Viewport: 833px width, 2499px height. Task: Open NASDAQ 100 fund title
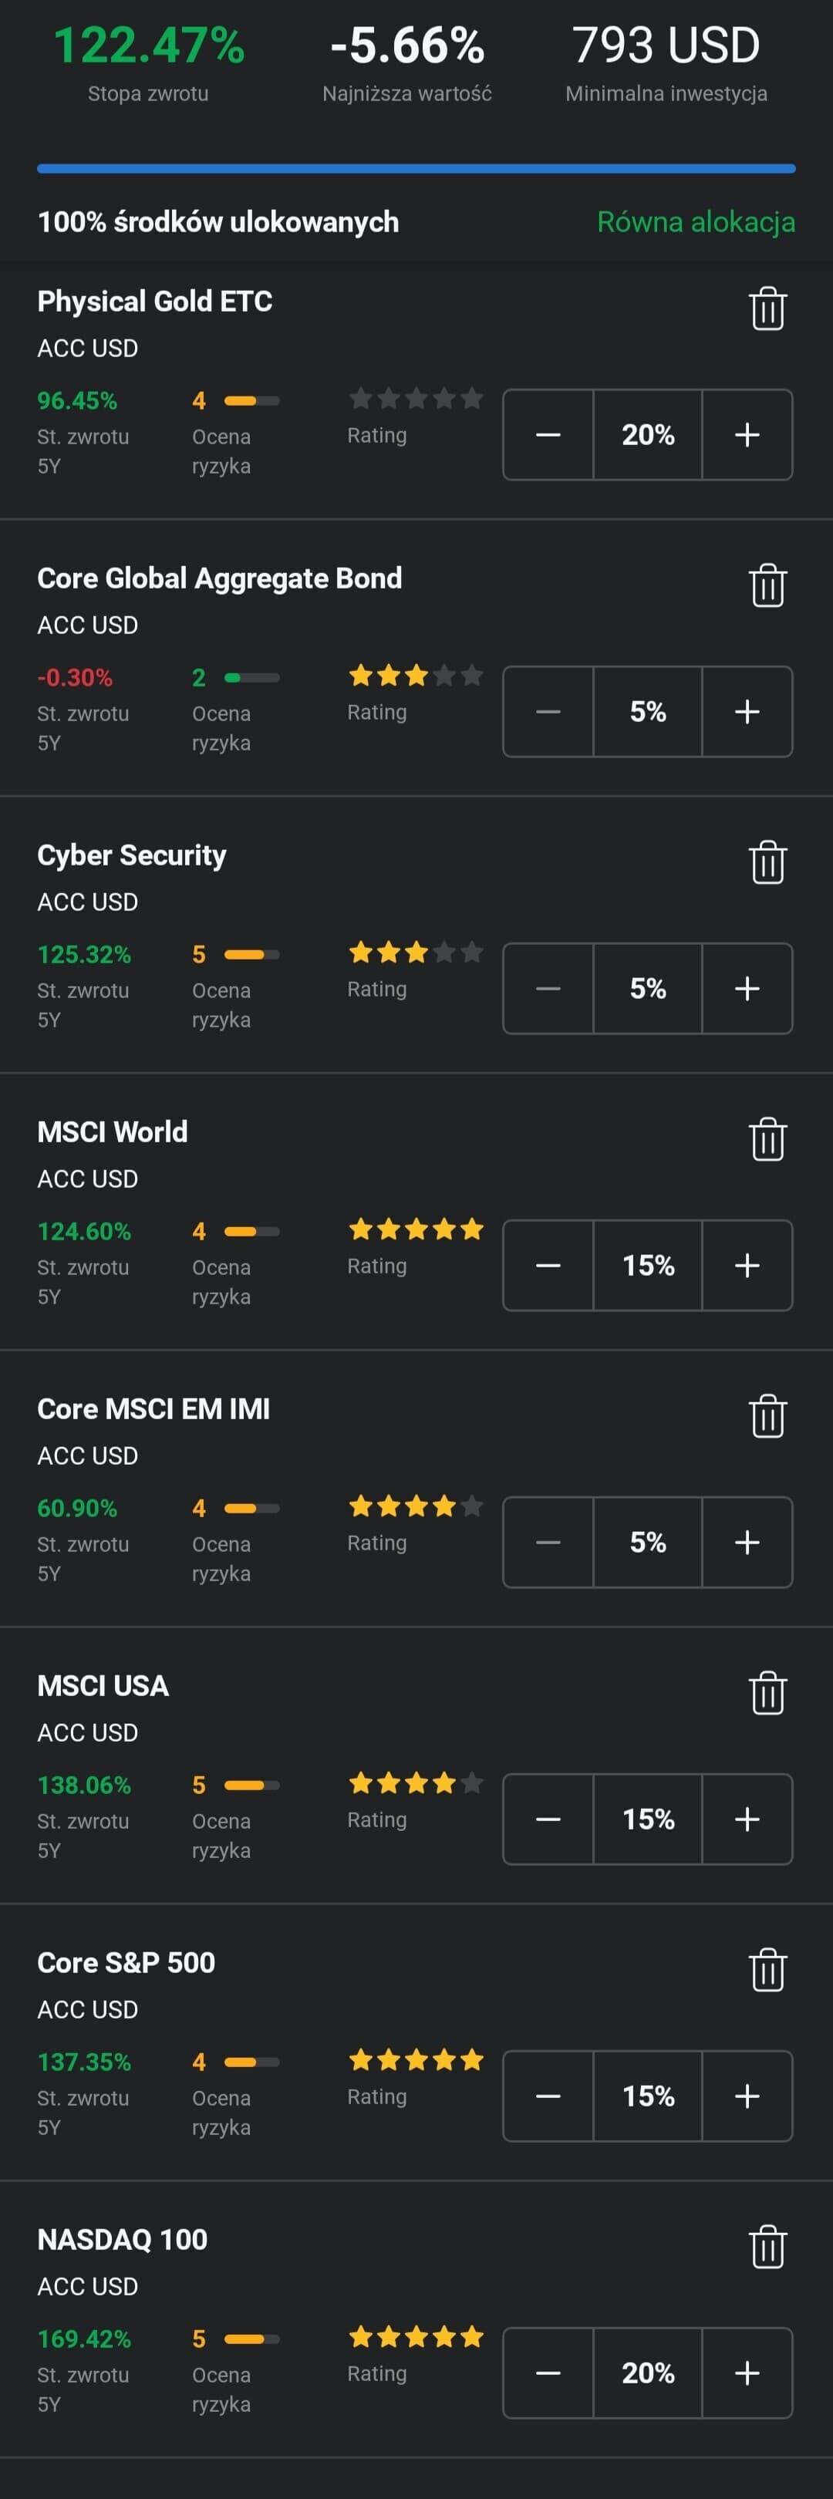[x=122, y=2240]
